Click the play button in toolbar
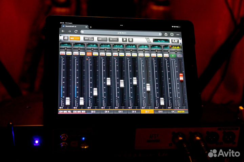The image size is (244, 162). coord(124,39)
